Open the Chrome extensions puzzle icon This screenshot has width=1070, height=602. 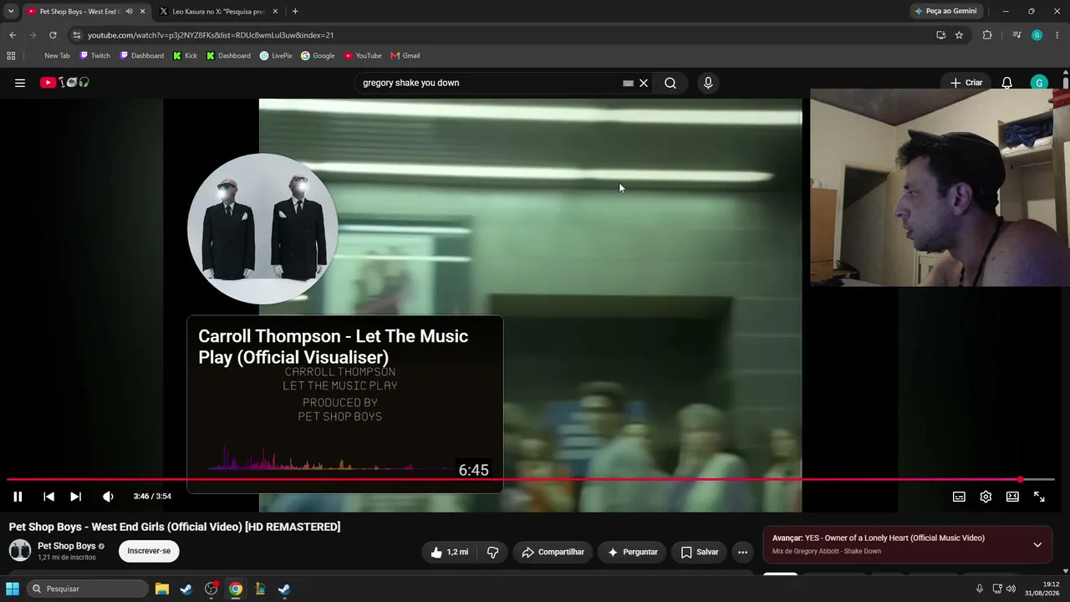coord(987,35)
